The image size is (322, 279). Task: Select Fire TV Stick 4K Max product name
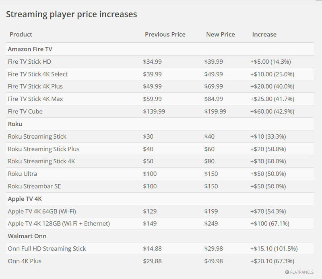pyautogui.click(x=35, y=99)
